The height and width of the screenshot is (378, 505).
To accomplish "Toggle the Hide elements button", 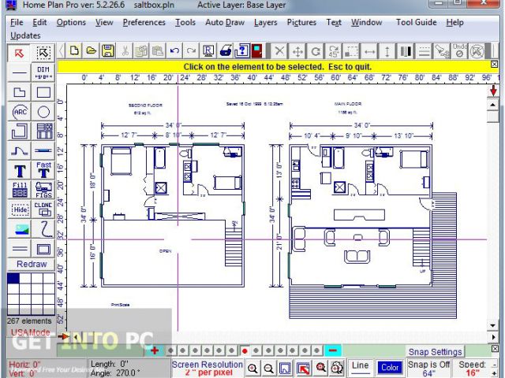I will coord(21,209).
